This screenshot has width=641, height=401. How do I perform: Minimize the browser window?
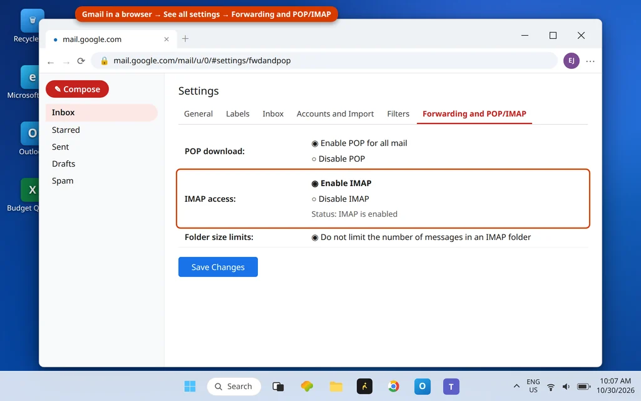(525, 36)
